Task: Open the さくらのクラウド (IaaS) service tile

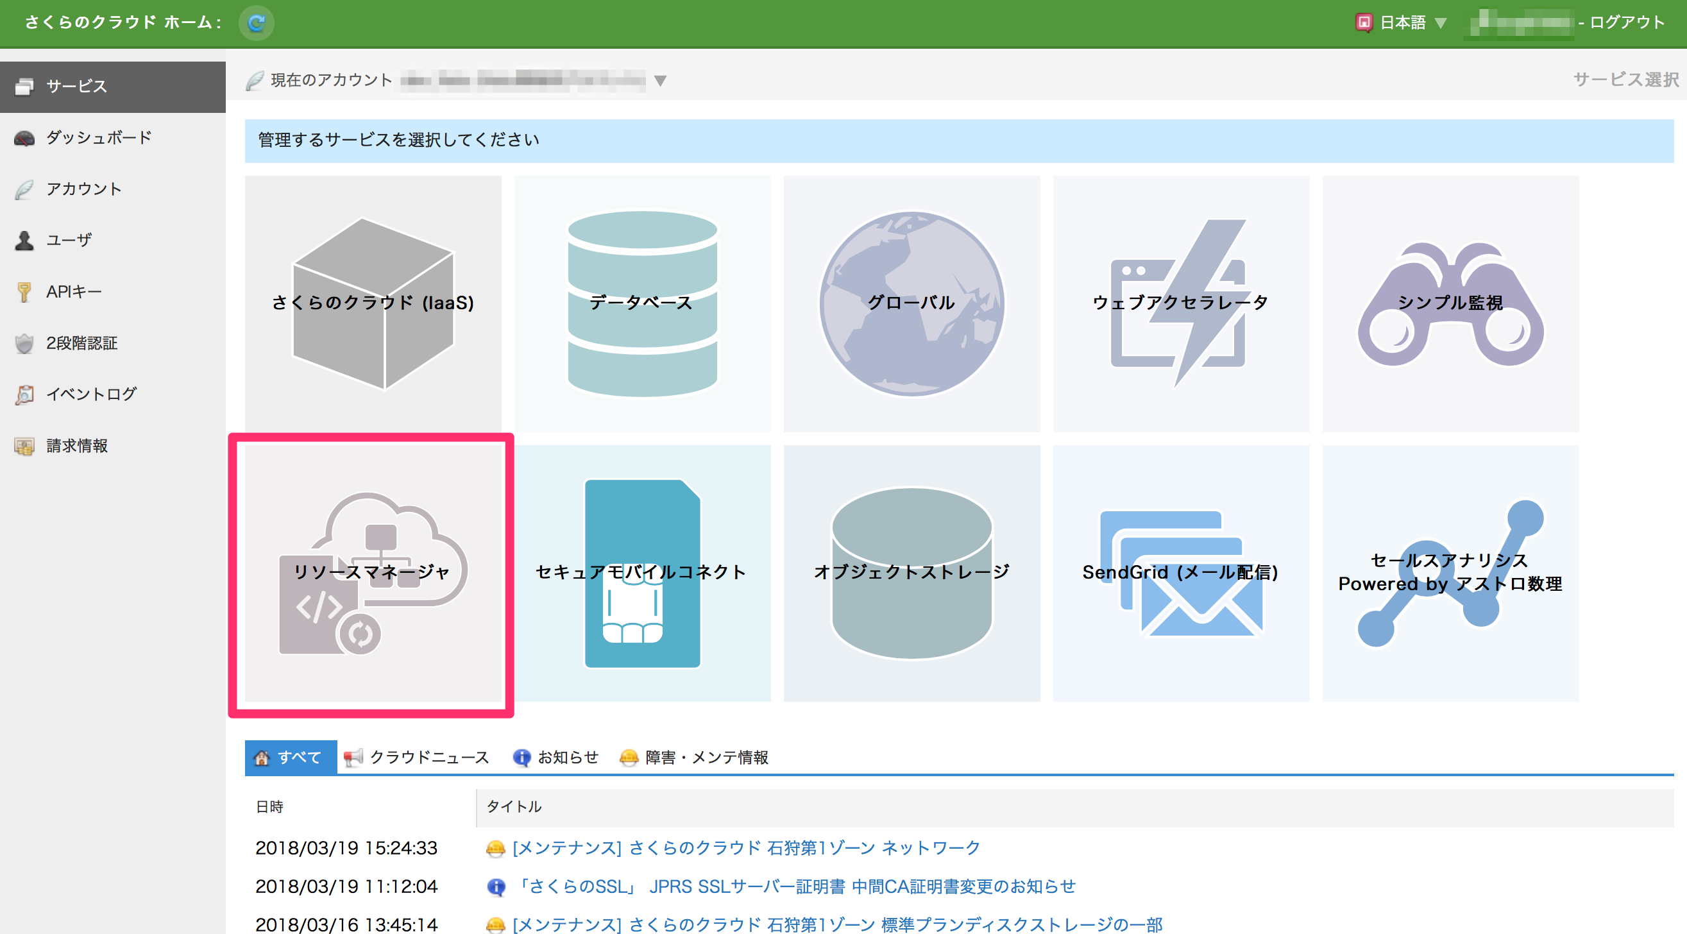Action: (x=373, y=303)
